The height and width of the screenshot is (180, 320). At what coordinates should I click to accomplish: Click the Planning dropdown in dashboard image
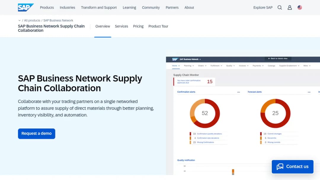(189, 66)
